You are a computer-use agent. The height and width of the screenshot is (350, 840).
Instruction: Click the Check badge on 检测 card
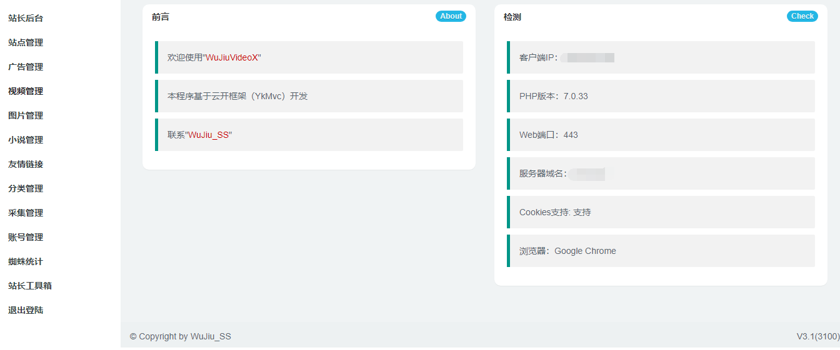coord(802,16)
